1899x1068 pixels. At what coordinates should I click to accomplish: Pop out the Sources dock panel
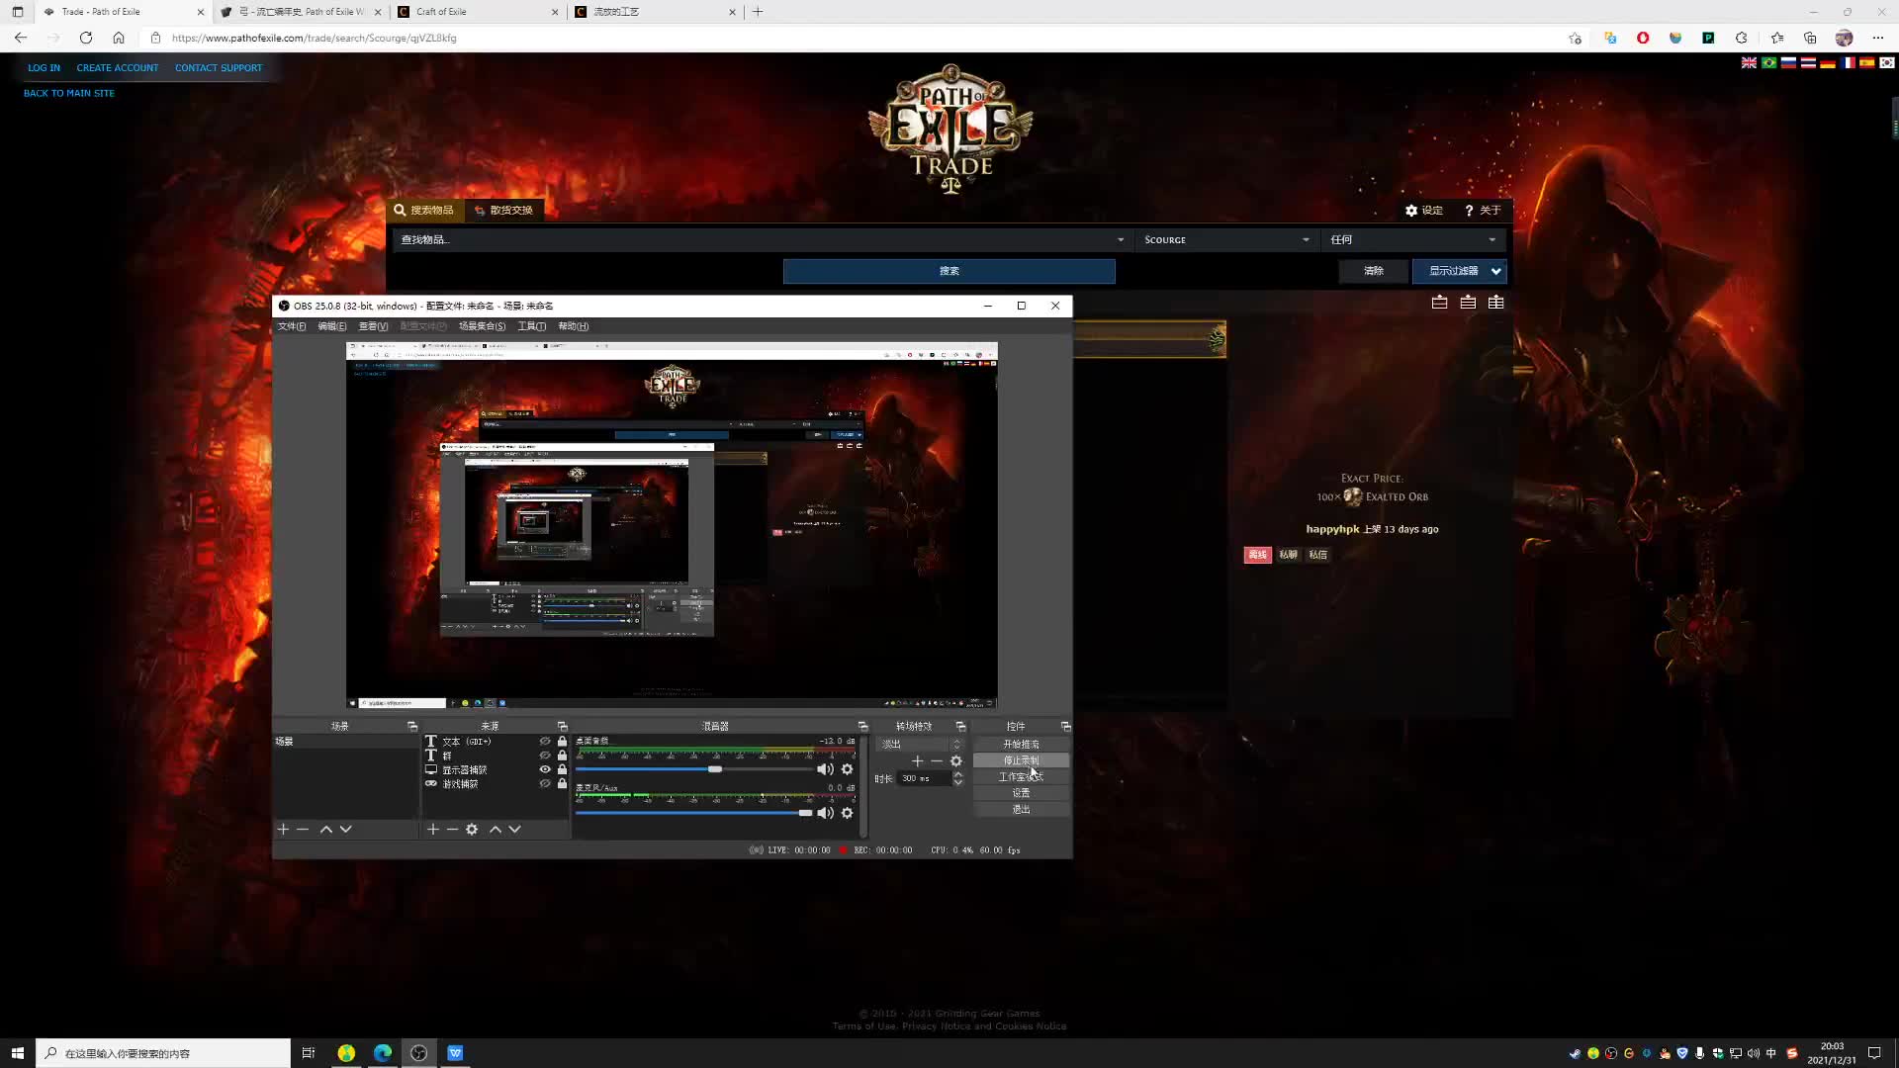tap(563, 726)
